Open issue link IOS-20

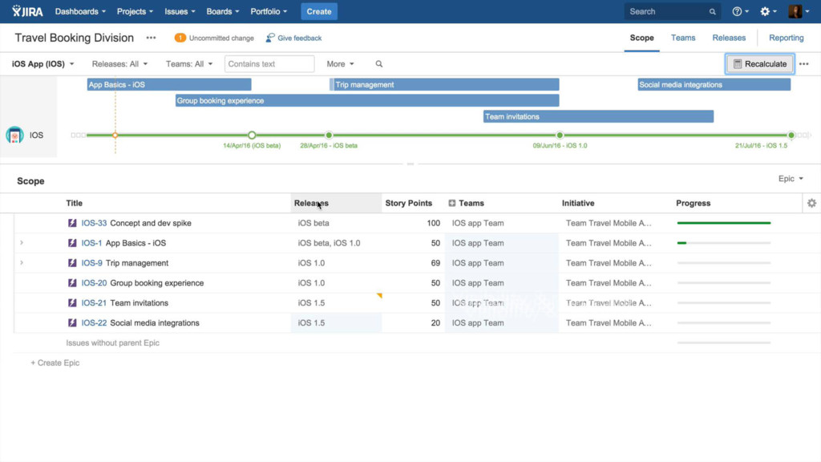[x=94, y=283]
